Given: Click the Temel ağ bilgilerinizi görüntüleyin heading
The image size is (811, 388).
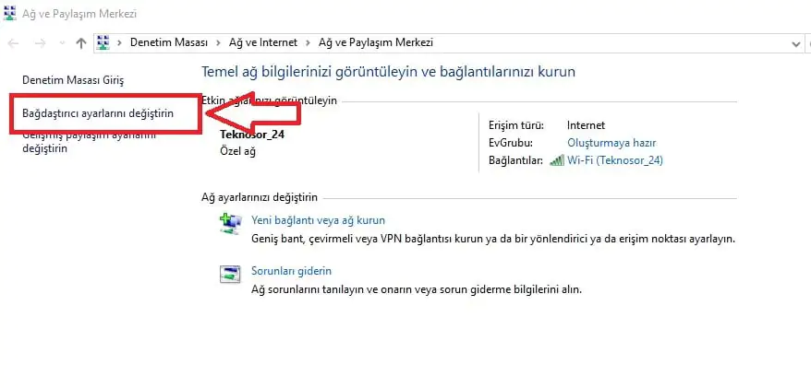Looking at the screenshot, I should click(x=388, y=72).
